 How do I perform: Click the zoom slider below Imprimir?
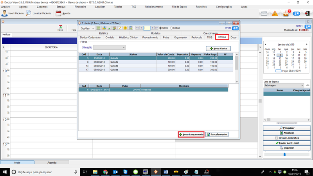pyautogui.click(x=284, y=154)
